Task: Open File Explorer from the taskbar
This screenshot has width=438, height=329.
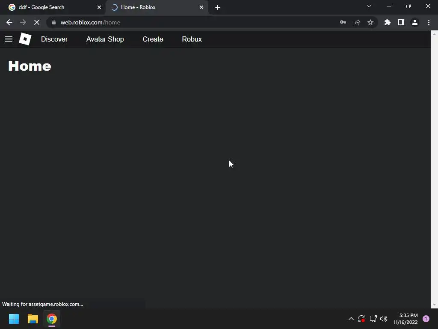Action: [33, 319]
